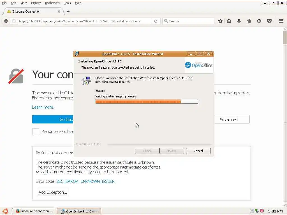The width and height of the screenshot is (287, 215).
Task: Click the crossed-out padlock icon
Action: (16, 76)
